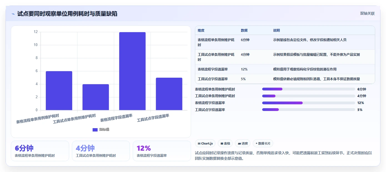Click the 5% table data cell
The image size is (386, 172).
click(x=243, y=79)
